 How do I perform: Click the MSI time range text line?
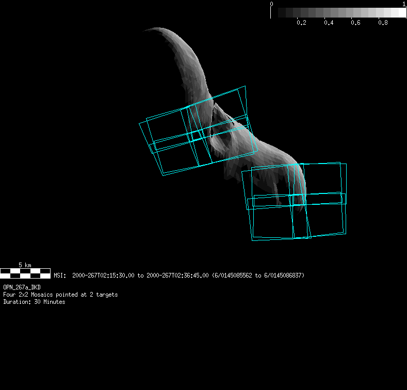point(179,275)
